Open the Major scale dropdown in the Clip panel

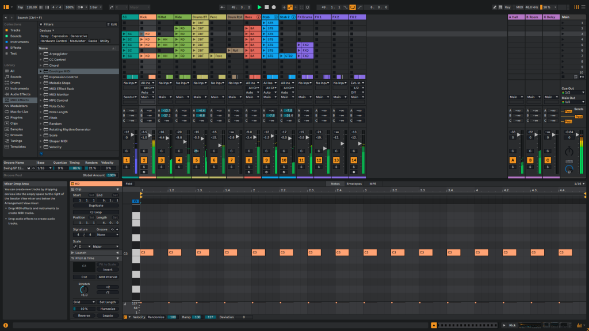pos(104,246)
